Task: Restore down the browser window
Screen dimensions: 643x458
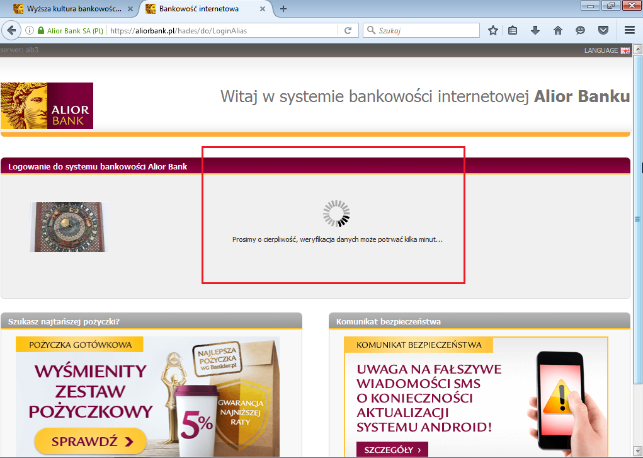Action: click(611, 6)
